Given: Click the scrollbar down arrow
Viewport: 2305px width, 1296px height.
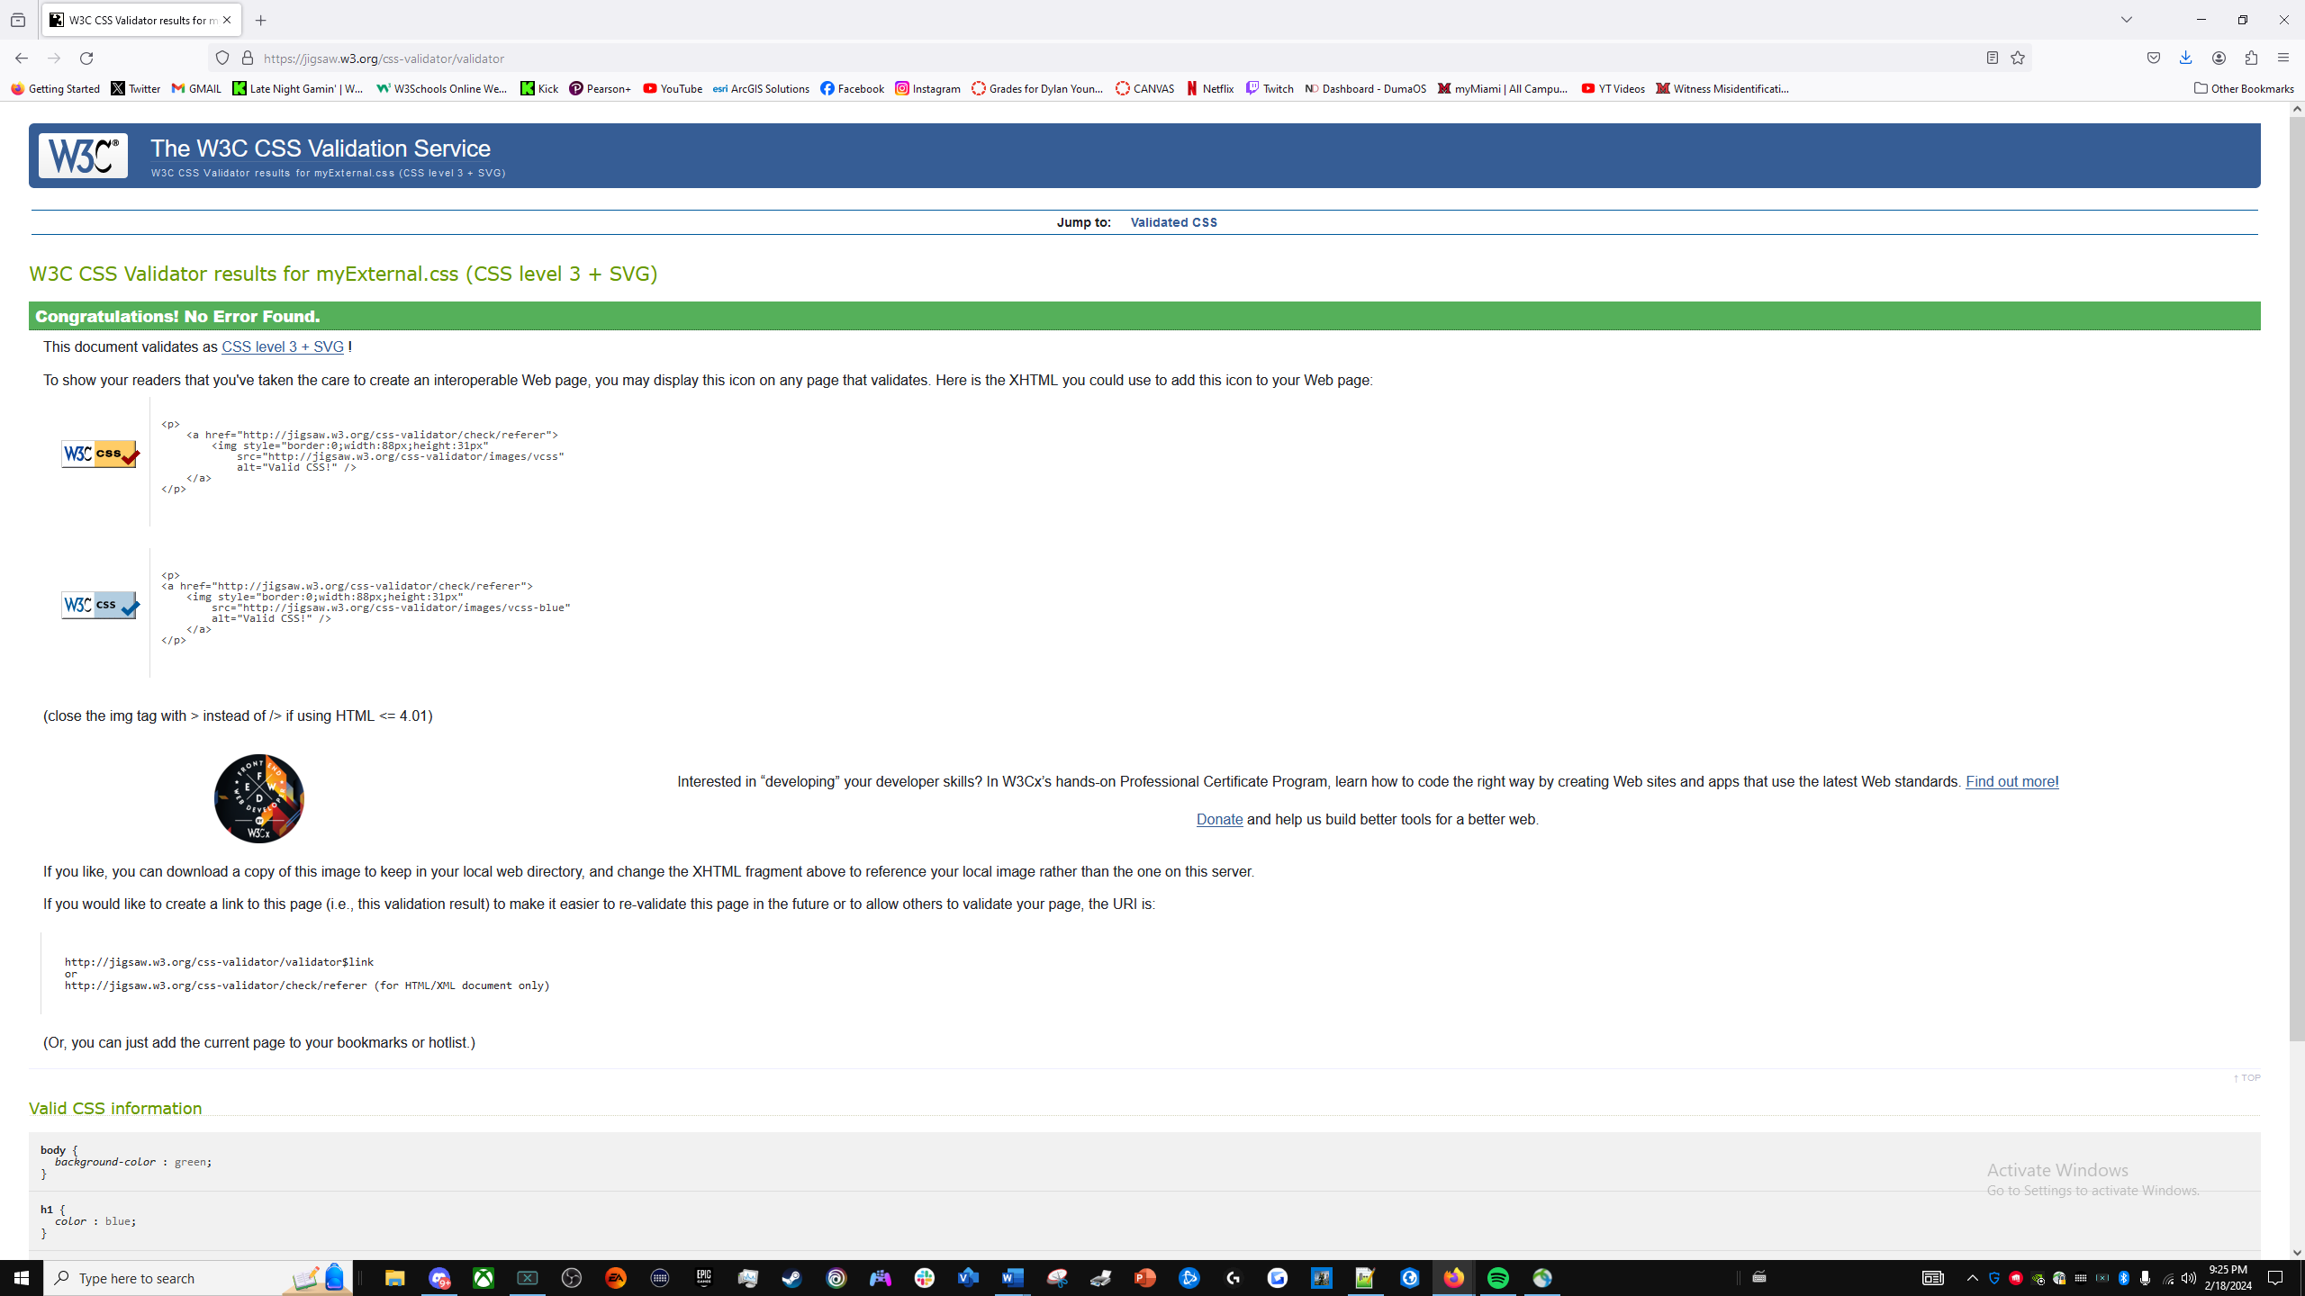Looking at the screenshot, I should (2297, 1252).
